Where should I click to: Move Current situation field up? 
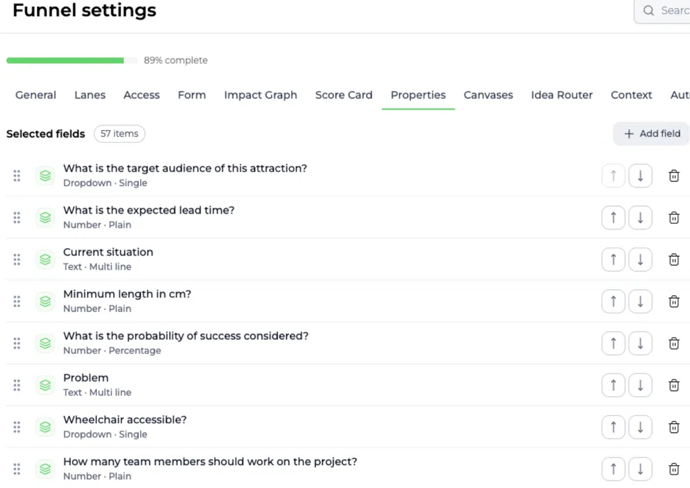[x=613, y=260]
